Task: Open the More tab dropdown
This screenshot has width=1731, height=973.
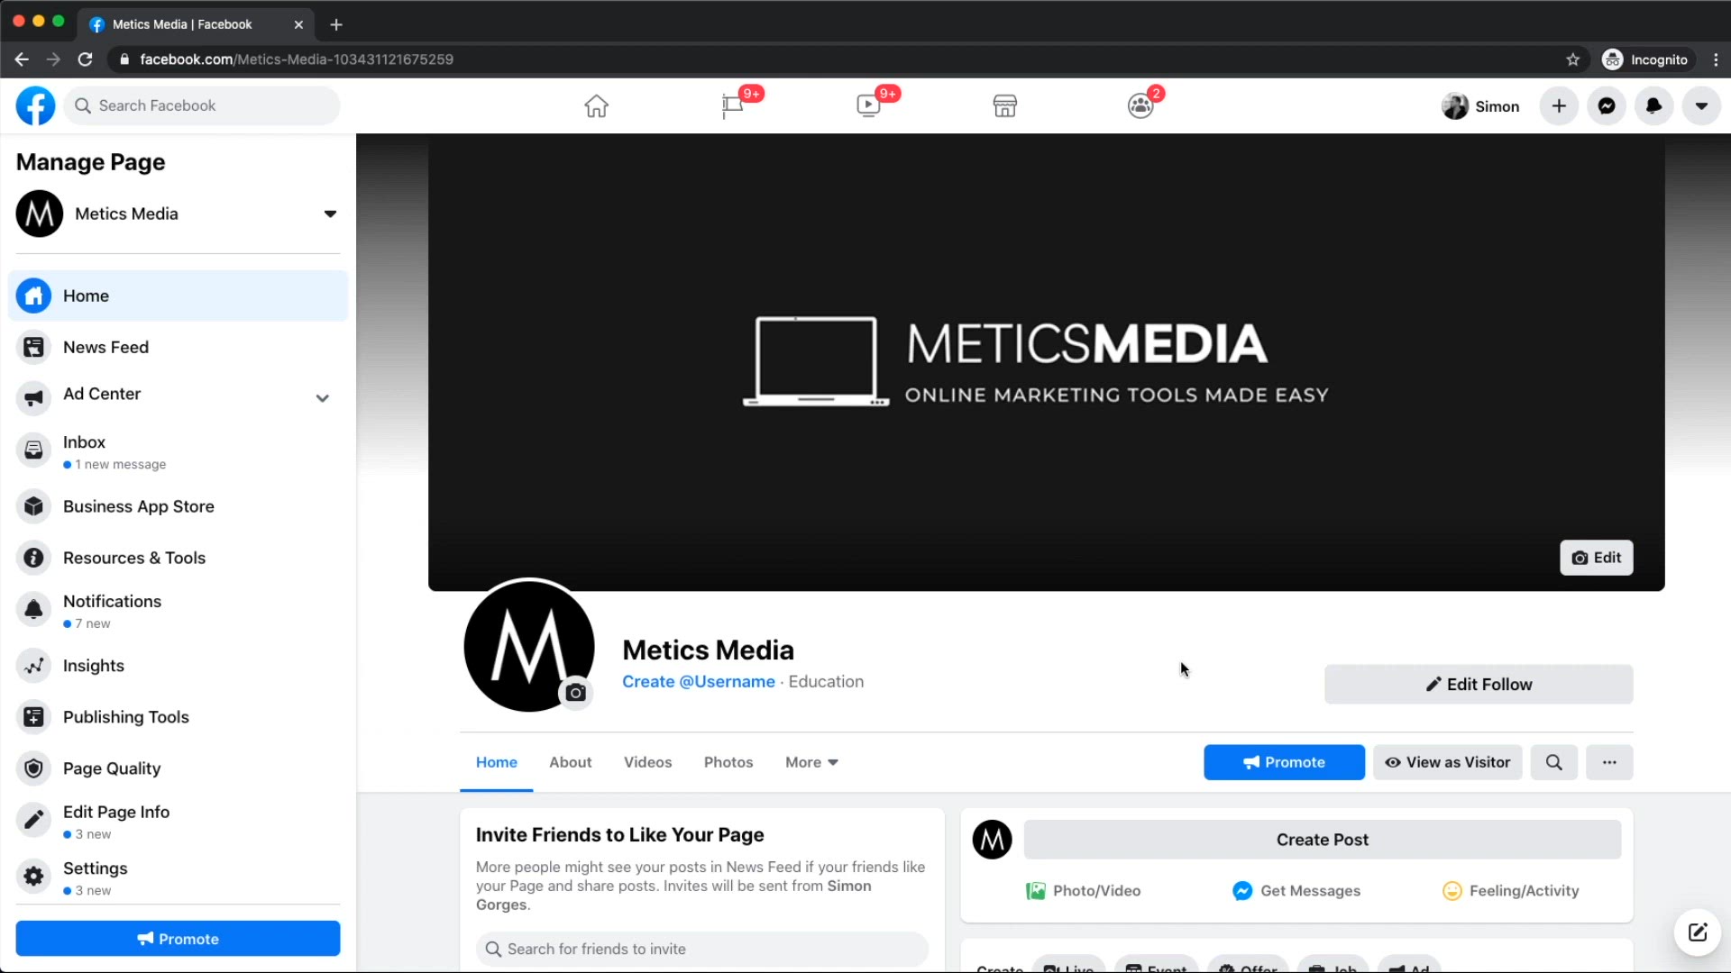Action: (x=811, y=762)
